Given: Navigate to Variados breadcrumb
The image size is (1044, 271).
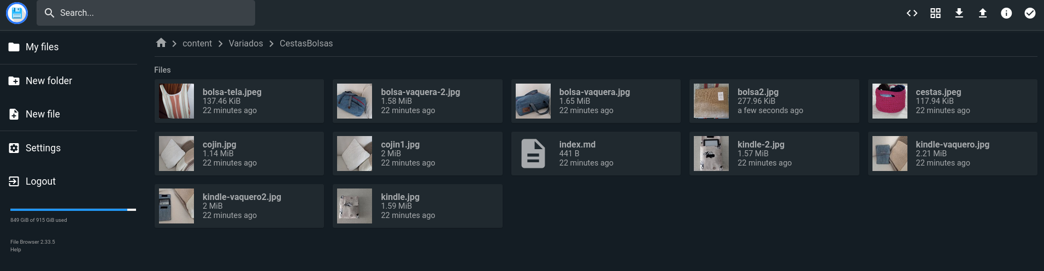Looking at the screenshot, I should [x=246, y=43].
